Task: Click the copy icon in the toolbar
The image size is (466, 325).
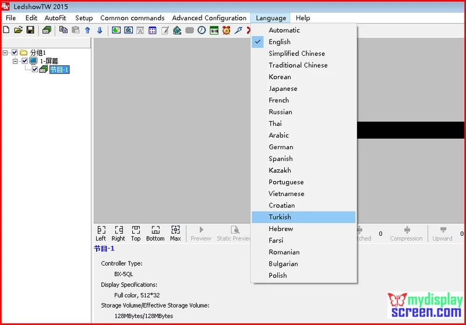Action: click(x=63, y=30)
